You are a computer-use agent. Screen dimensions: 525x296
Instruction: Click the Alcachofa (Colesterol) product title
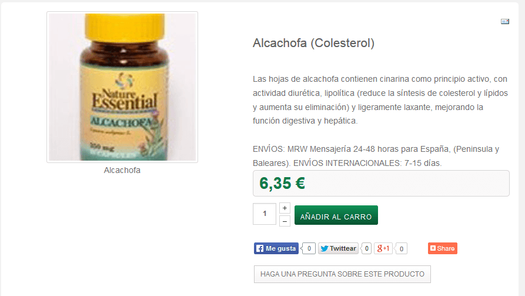(x=313, y=43)
